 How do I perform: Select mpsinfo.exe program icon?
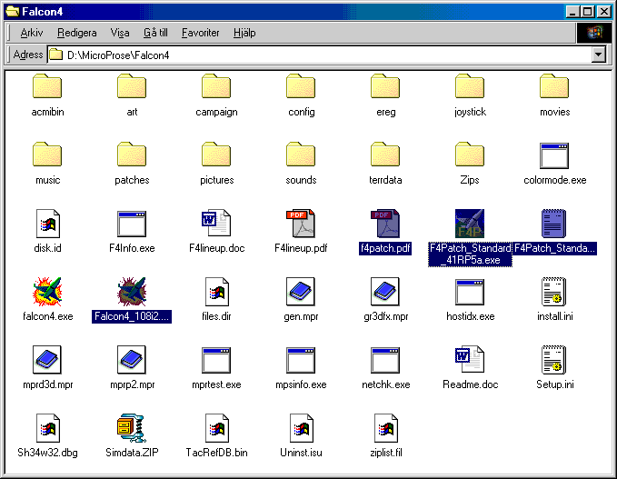tap(301, 360)
